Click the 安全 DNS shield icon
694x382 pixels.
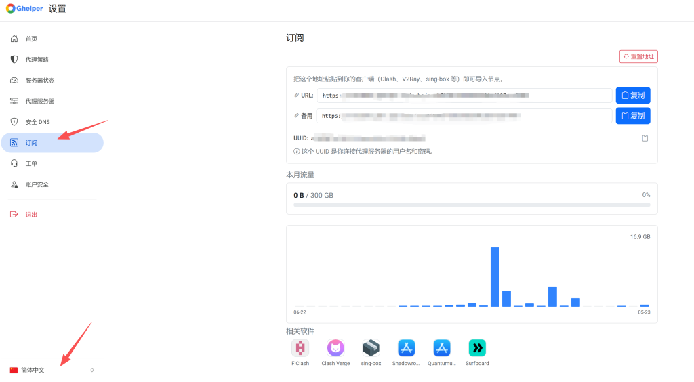[14, 122]
